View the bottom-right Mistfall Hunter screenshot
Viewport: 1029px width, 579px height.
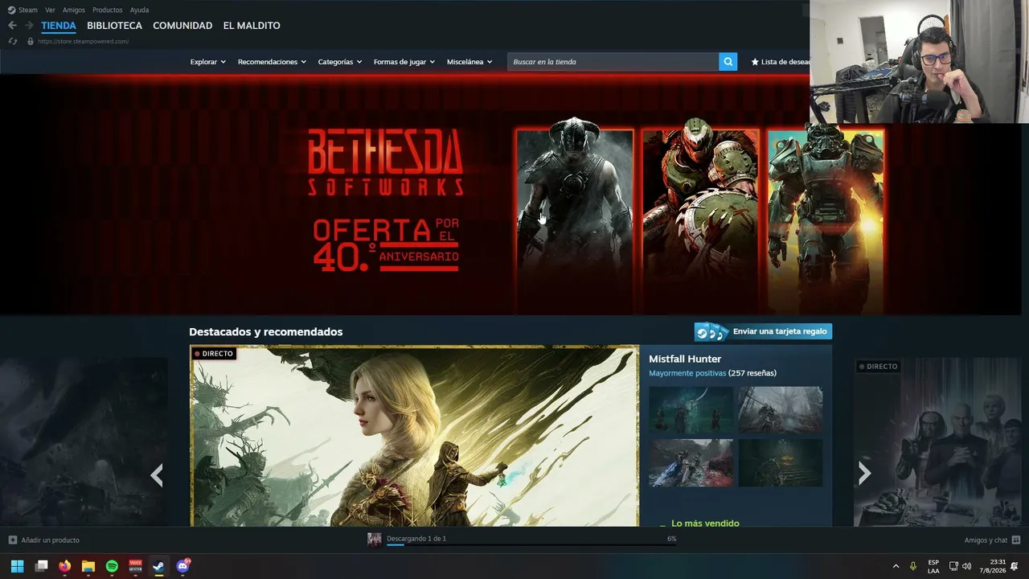781,462
